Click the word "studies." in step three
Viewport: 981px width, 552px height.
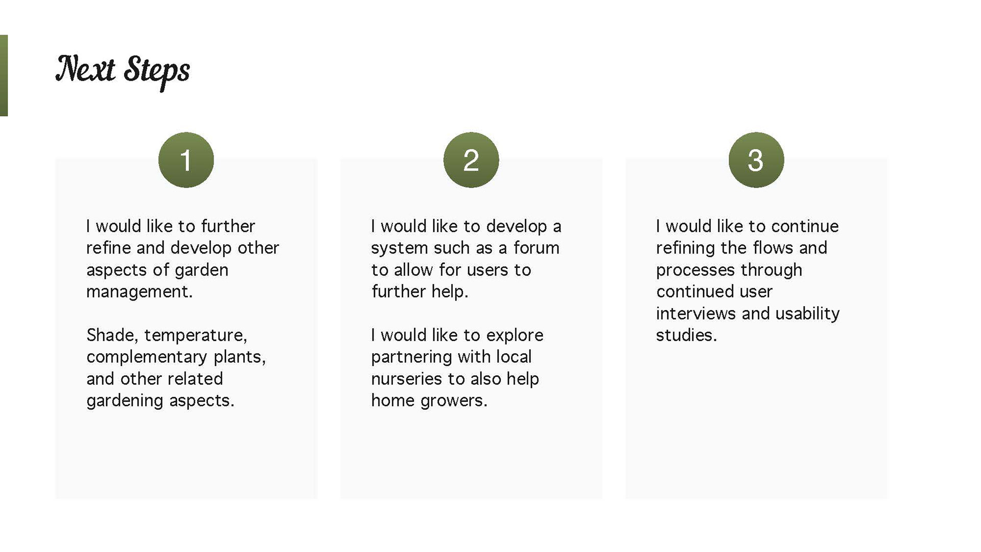(x=687, y=335)
